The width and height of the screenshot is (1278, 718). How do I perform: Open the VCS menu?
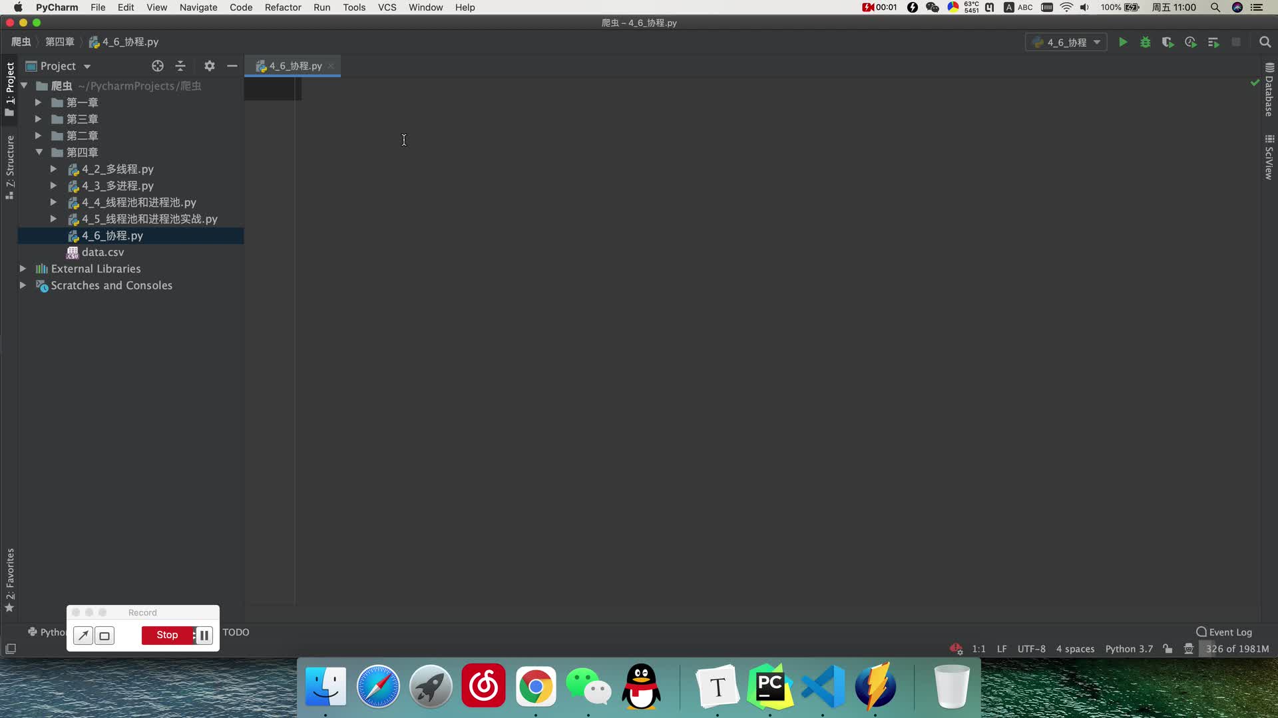(x=387, y=7)
